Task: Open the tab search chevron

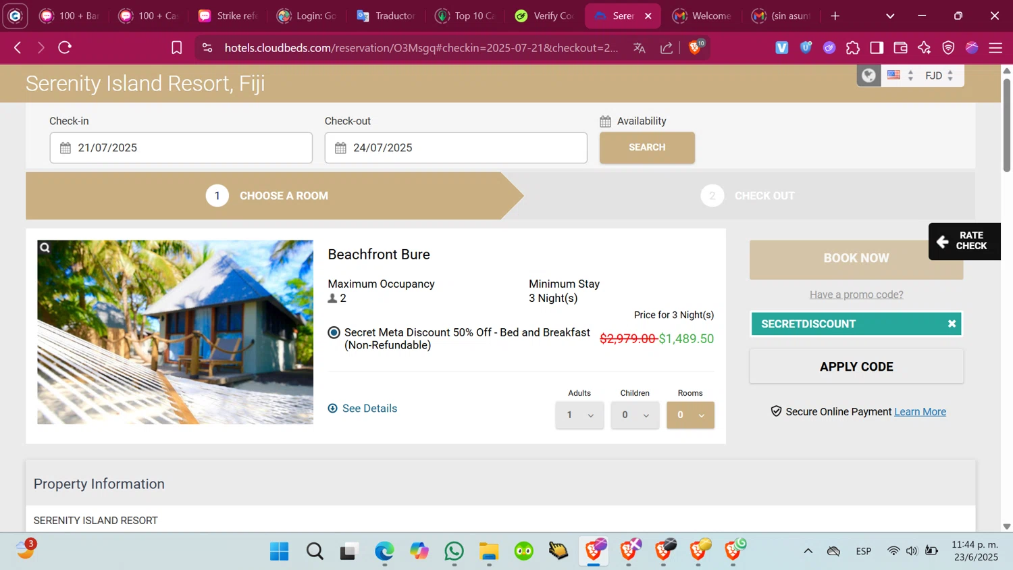Action: (x=890, y=16)
